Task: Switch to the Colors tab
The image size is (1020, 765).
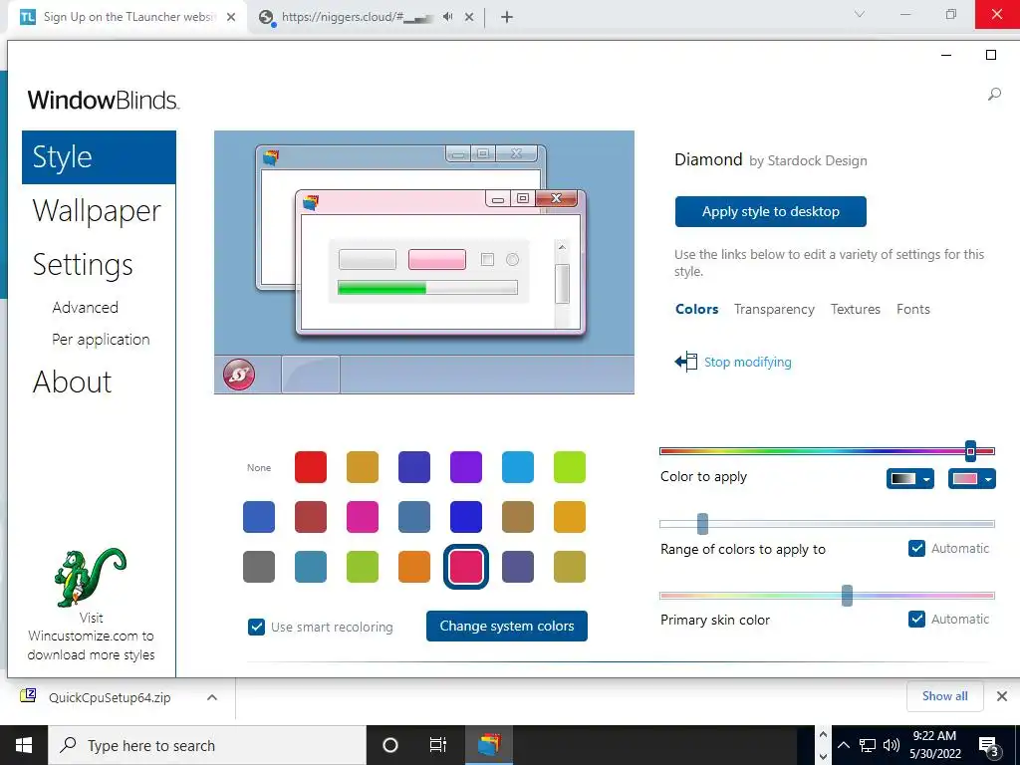Action: [696, 309]
